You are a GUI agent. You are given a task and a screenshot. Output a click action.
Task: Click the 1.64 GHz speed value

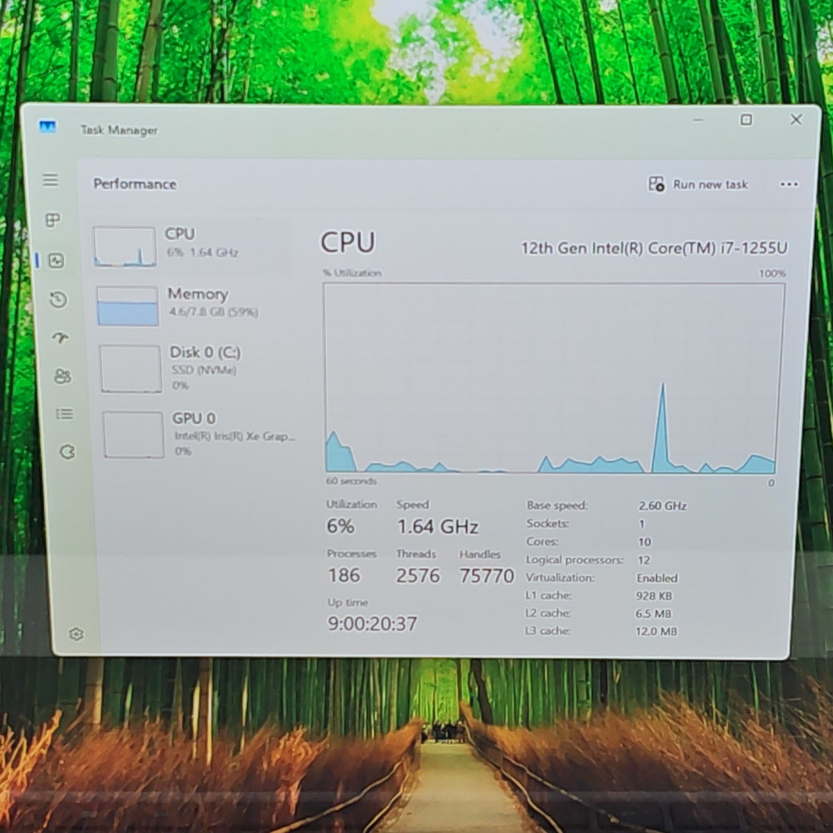(437, 527)
